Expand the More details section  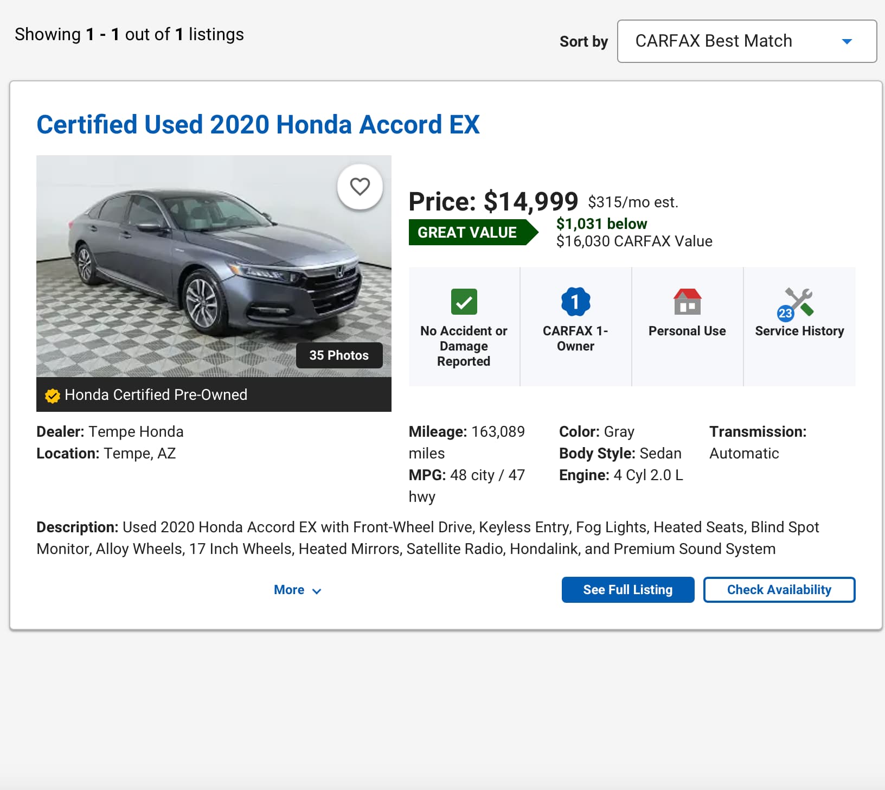[297, 590]
